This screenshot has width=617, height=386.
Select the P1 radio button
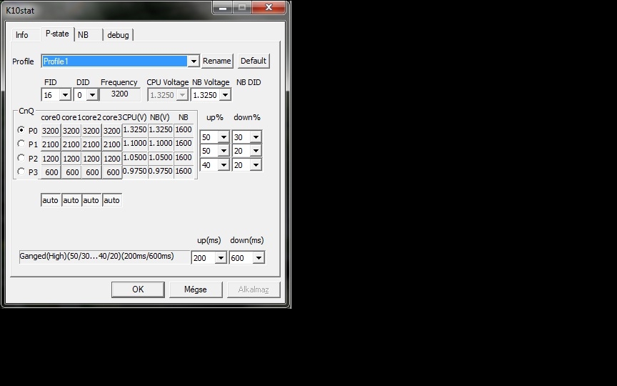tap(21, 144)
